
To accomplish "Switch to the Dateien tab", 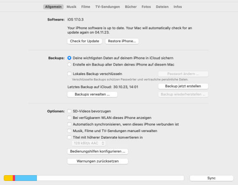I will [x=162, y=7].
